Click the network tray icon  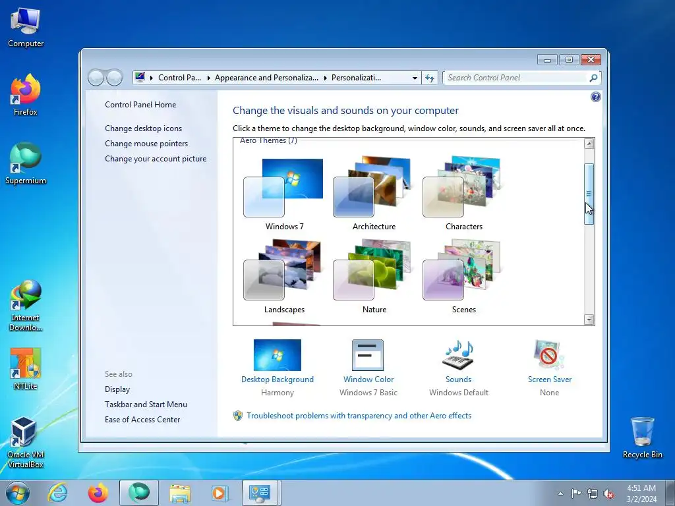click(593, 493)
